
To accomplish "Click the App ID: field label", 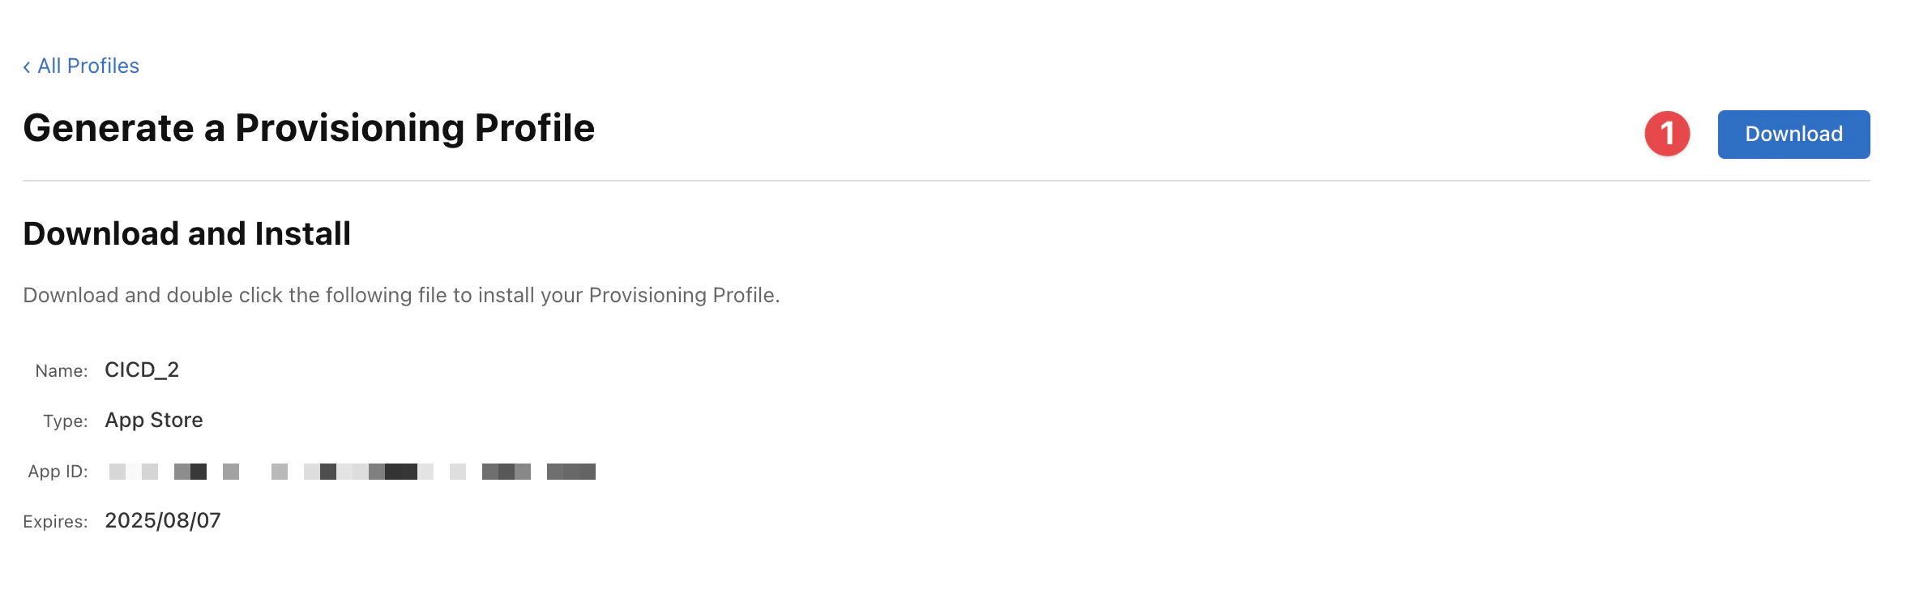I will click(58, 472).
